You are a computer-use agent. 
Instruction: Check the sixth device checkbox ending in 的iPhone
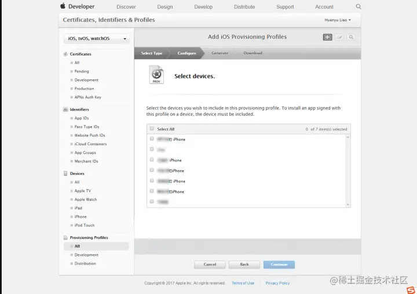tap(152, 191)
